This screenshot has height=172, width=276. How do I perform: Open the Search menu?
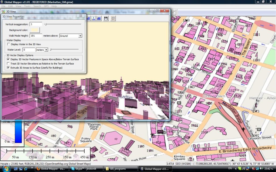tap(37, 6)
